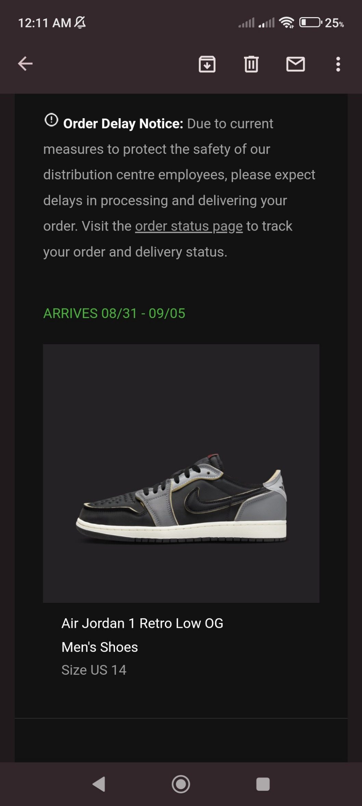362x806 pixels.
Task: Select the Air Jordan 1 Retro Low OG title
Action: pyautogui.click(x=142, y=623)
